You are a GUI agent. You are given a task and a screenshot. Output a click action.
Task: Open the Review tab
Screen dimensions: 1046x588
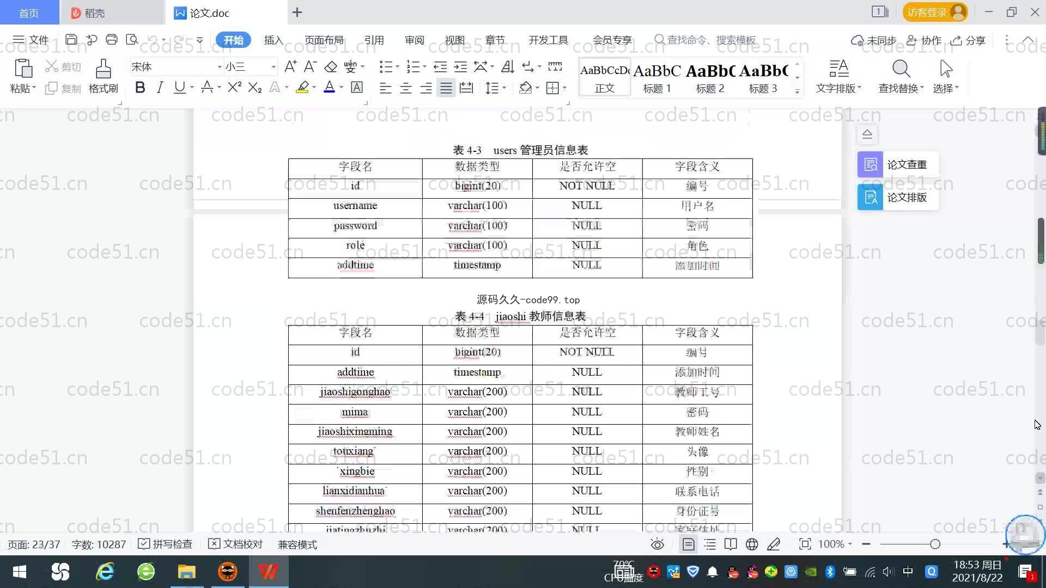point(414,40)
